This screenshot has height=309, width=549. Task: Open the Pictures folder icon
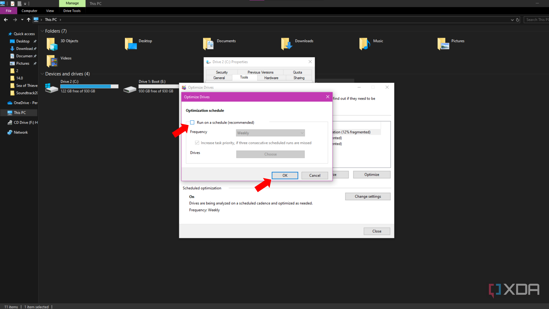pos(443,43)
